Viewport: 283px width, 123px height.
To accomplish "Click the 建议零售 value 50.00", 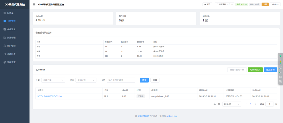I will click(139, 56).
